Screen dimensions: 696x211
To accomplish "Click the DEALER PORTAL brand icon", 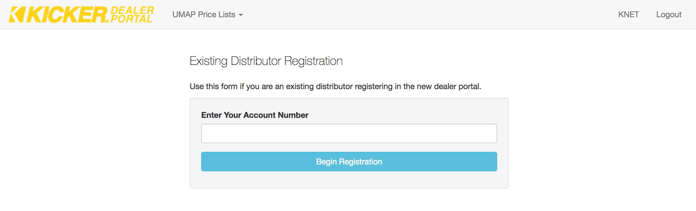I will pyautogui.click(x=133, y=14).
